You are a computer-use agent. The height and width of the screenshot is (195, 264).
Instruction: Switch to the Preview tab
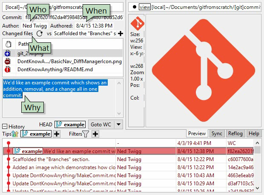tap(197, 134)
